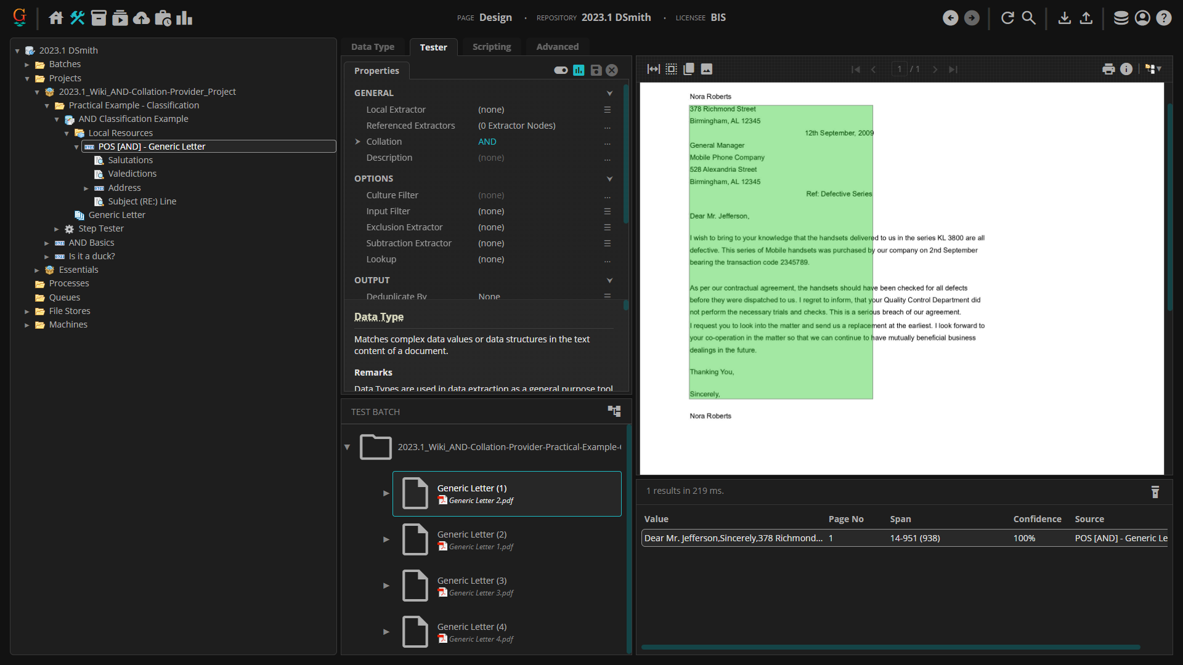Image resolution: width=1183 pixels, height=665 pixels.
Task: Collapse the GENERAL properties section
Action: 609,93
